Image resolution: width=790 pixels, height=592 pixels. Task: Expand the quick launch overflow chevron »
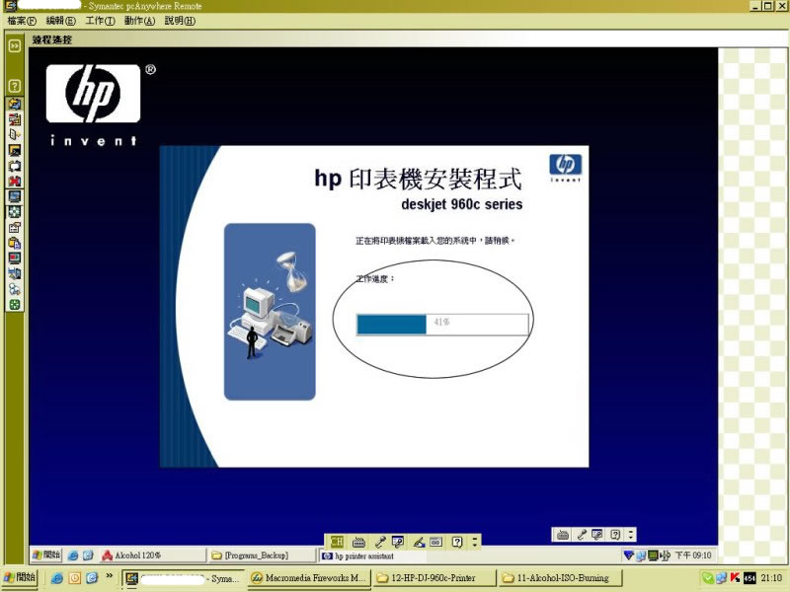pos(109,575)
